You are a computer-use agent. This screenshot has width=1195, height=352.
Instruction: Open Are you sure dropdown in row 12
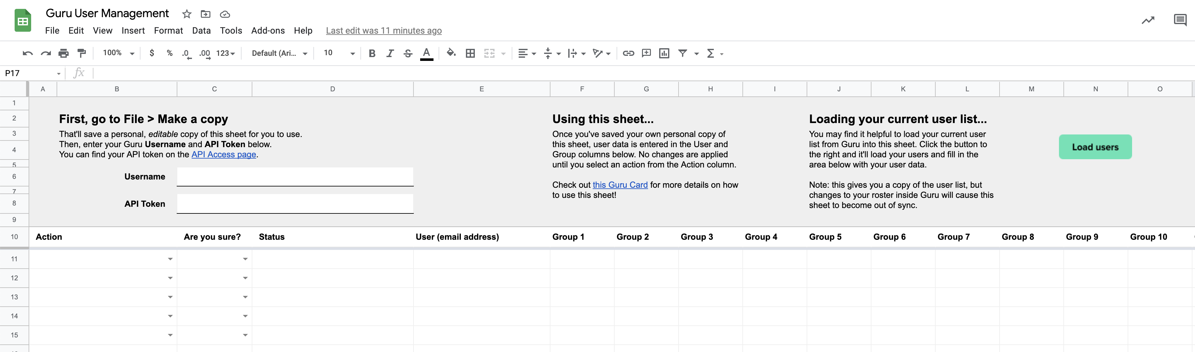click(245, 278)
